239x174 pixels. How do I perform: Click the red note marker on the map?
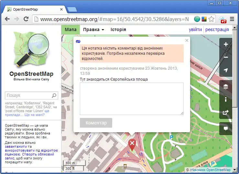[132, 145]
